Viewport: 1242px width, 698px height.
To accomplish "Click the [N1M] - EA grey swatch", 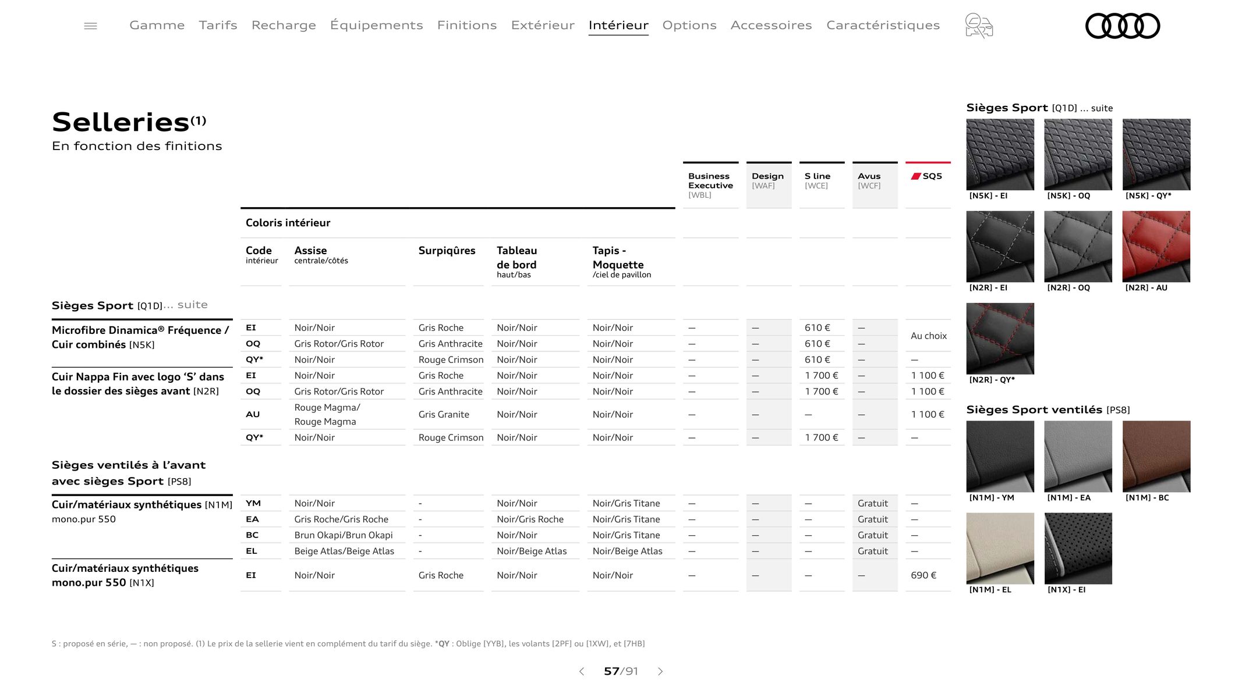I will (x=1078, y=456).
